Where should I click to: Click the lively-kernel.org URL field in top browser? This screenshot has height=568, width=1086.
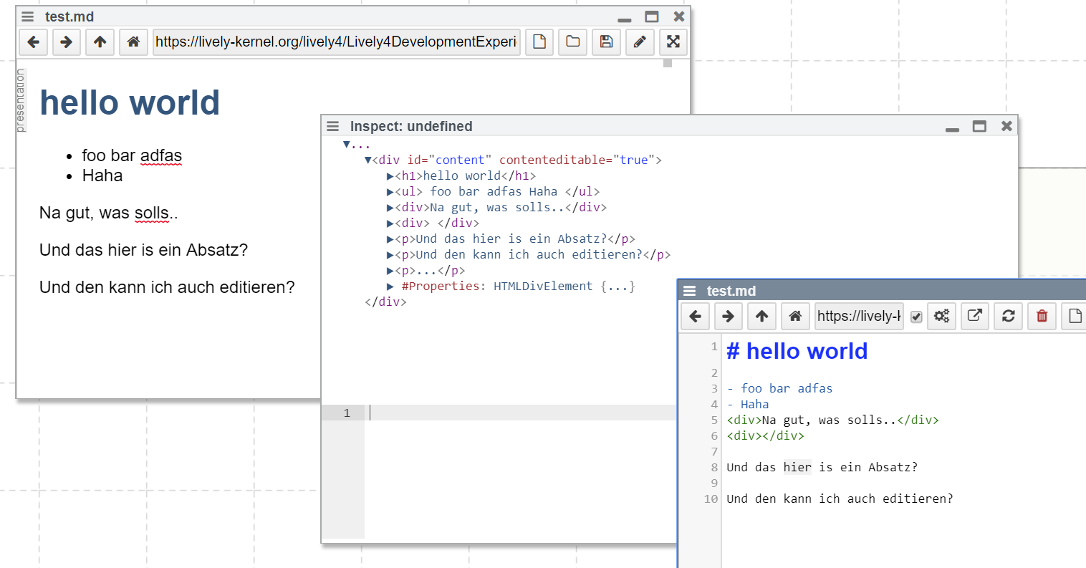pos(336,42)
